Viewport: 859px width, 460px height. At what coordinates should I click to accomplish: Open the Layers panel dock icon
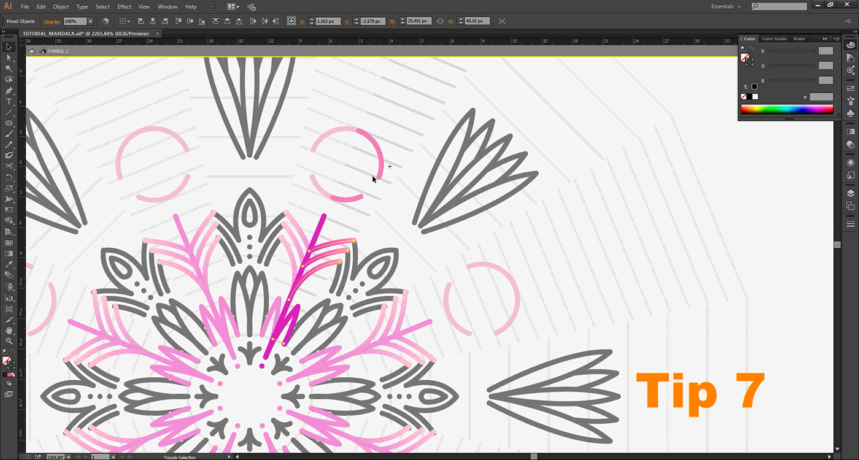click(x=850, y=193)
